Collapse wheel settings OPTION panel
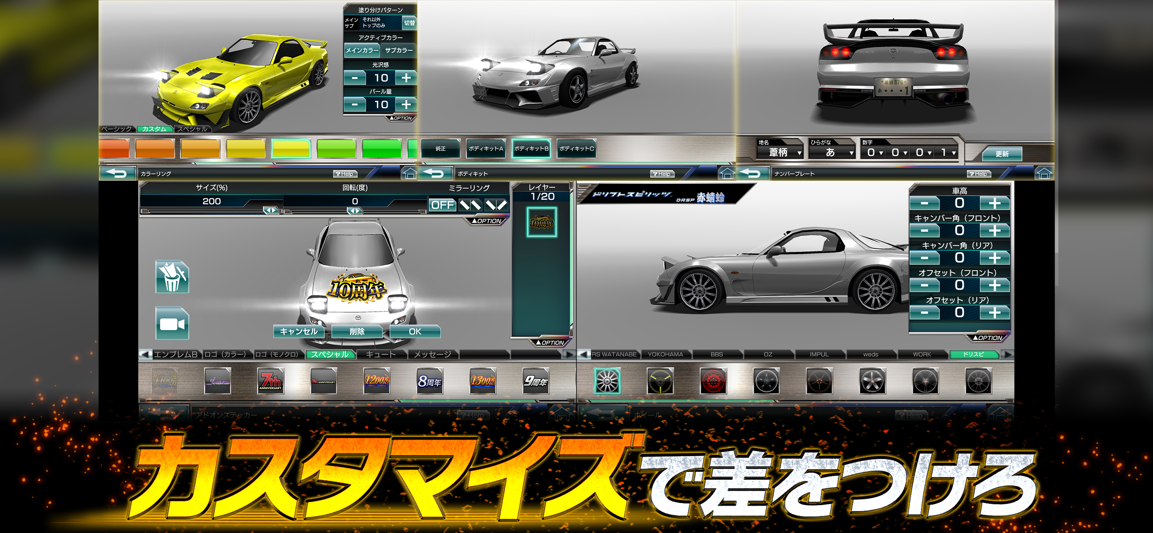 tap(987, 337)
